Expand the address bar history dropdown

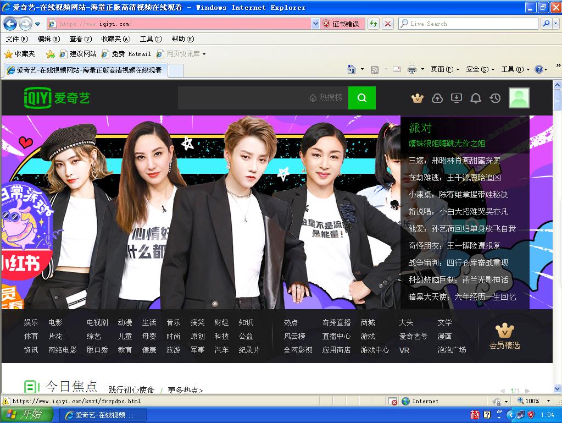(315, 24)
